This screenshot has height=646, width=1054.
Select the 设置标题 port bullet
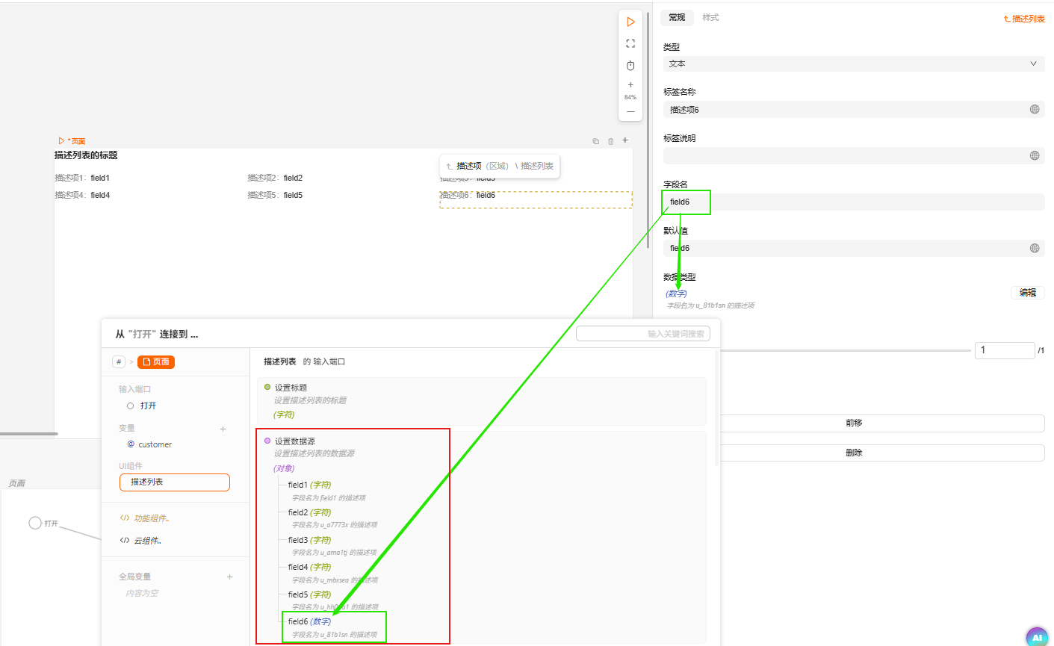[x=267, y=387]
